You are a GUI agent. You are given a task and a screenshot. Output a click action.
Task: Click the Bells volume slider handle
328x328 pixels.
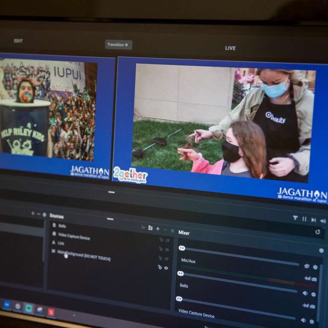point(179,299)
